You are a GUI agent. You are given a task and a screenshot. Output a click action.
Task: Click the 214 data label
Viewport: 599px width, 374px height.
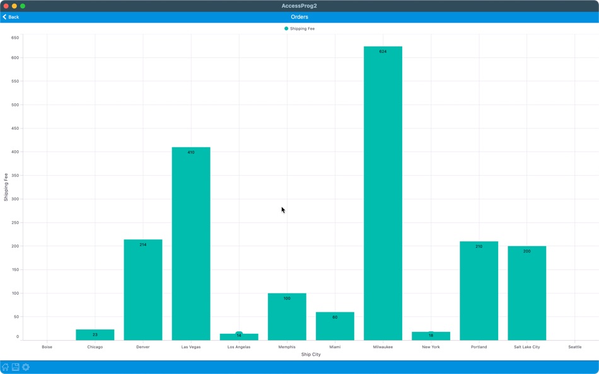click(143, 245)
